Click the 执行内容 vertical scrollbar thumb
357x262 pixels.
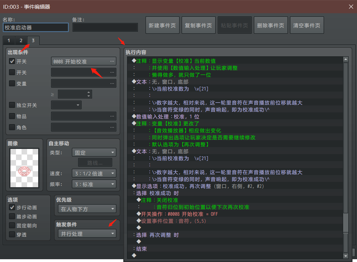pyautogui.click(x=346, y=138)
